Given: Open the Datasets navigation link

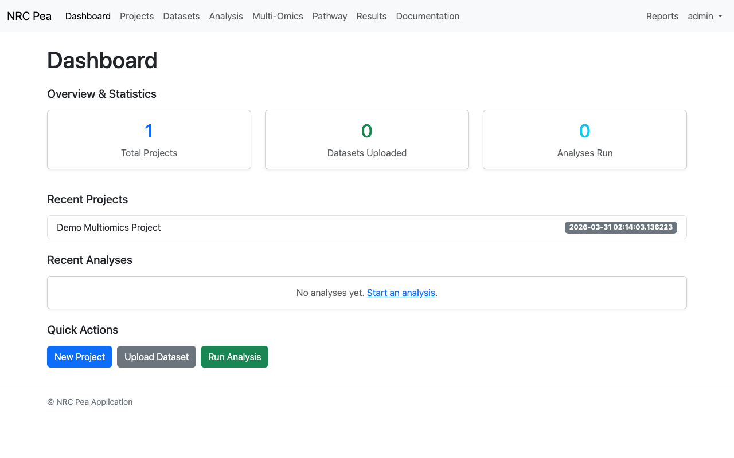Looking at the screenshot, I should click(181, 16).
